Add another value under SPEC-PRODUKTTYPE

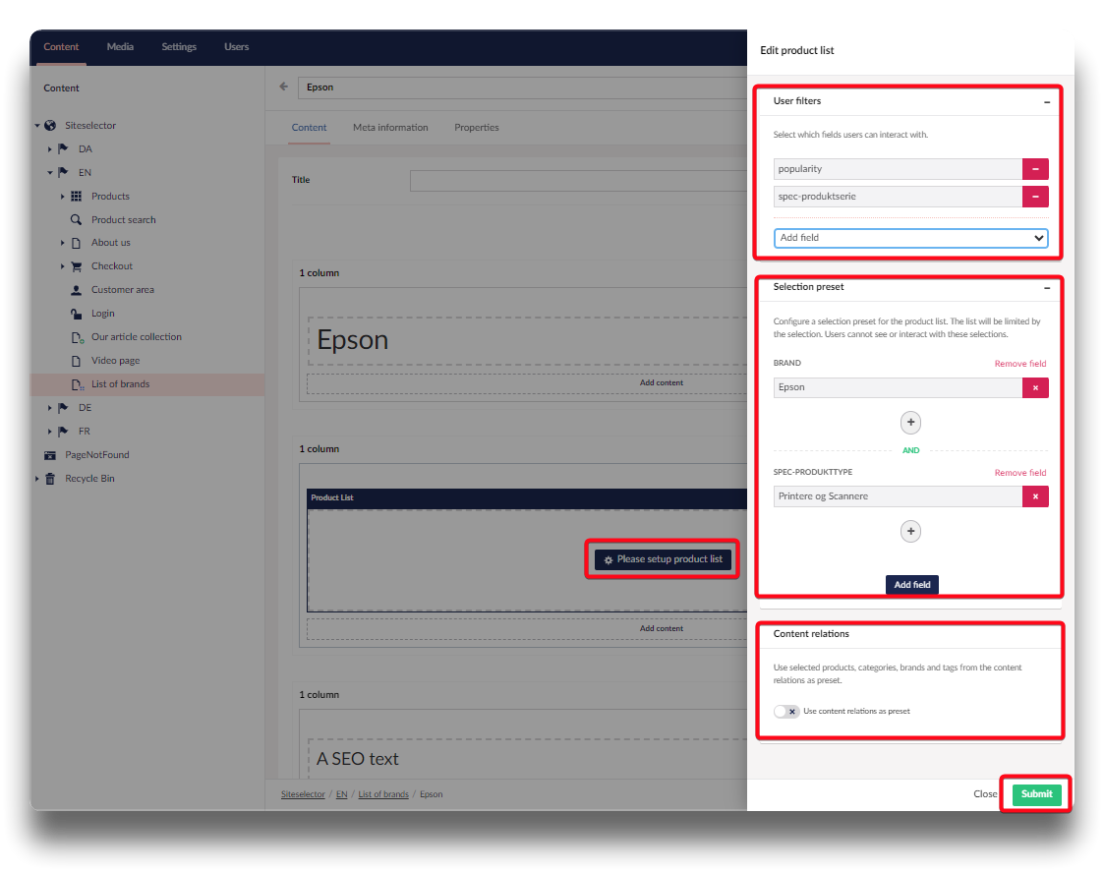point(910,532)
